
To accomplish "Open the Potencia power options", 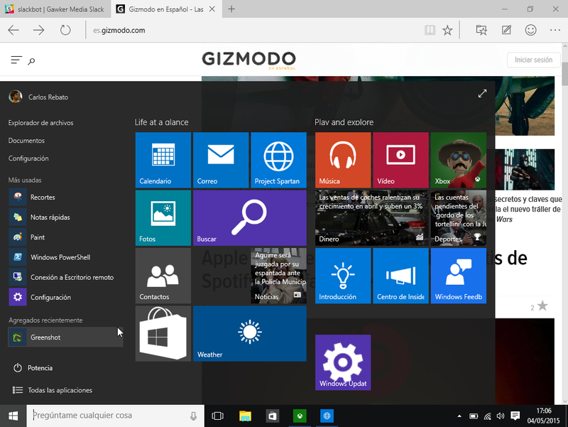I will (x=33, y=368).
